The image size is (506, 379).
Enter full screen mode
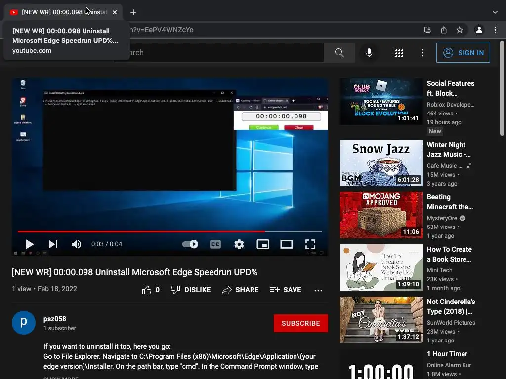pos(310,244)
